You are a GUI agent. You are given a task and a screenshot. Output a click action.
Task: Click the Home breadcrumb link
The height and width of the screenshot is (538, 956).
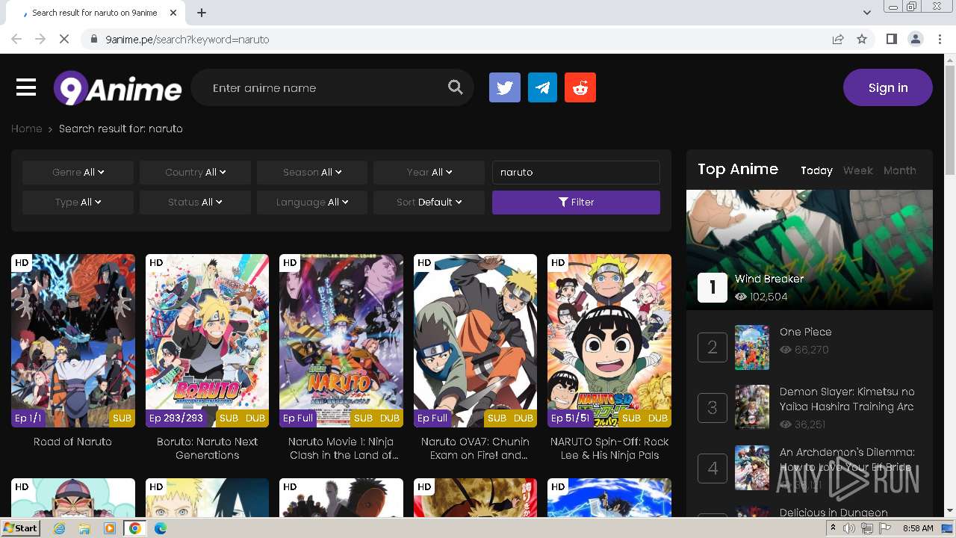point(26,129)
